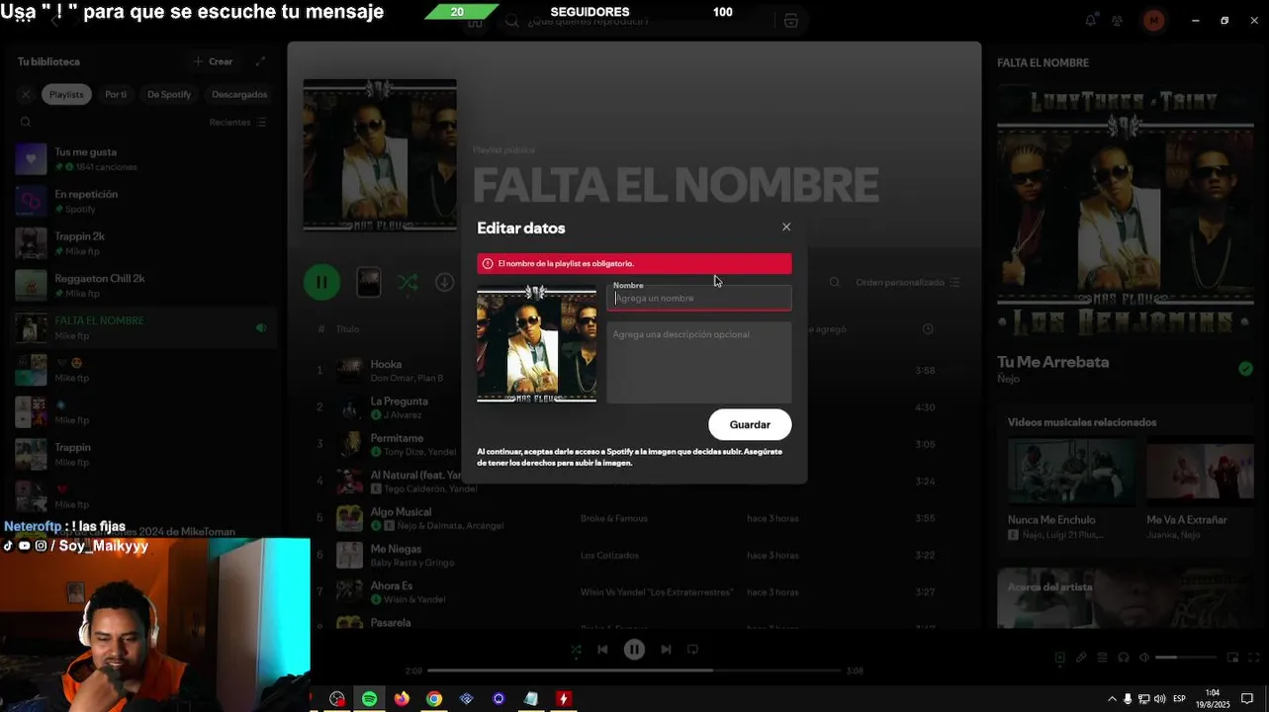Toggle the Now Playing view icon

(x=1059, y=658)
